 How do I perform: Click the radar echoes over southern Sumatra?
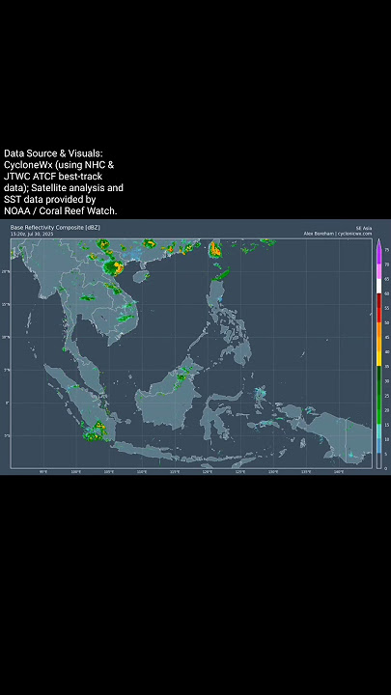(96, 431)
